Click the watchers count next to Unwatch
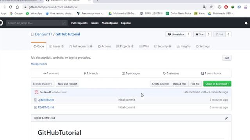Viewport: 250px width, 140px height. [x=188, y=34]
